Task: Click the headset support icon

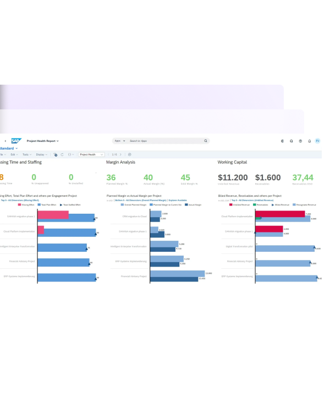Action: tap(291, 141)
